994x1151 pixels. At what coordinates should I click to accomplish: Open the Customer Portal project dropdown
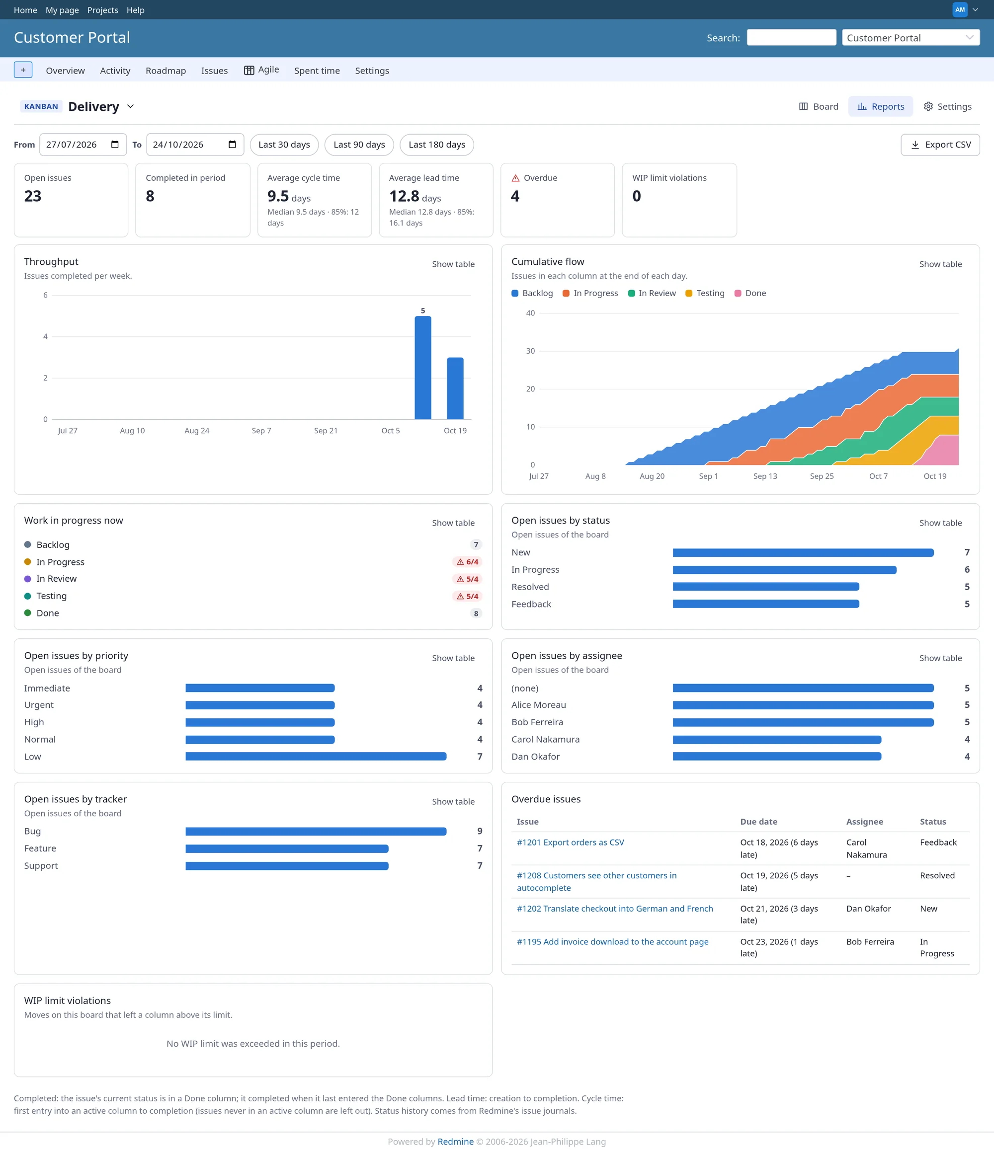pos(911,38)
